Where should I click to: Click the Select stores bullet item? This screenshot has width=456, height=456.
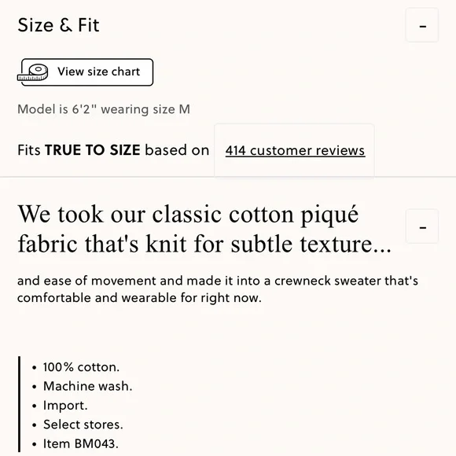point(83,425)
